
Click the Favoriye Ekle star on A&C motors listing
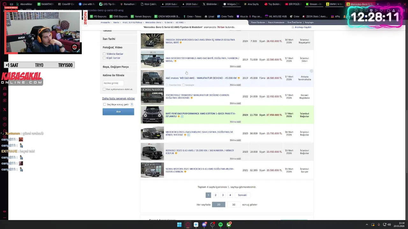pos(167,85)
